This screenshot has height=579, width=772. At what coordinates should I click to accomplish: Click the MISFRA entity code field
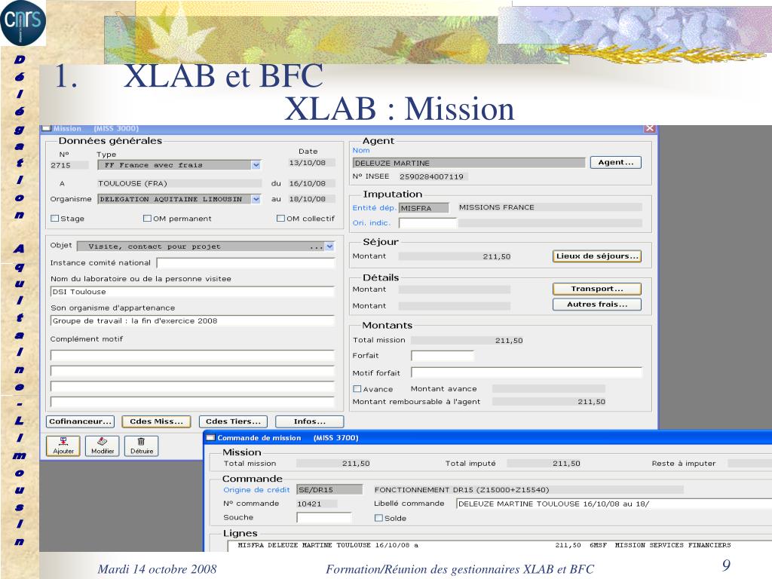coord(424,208)
